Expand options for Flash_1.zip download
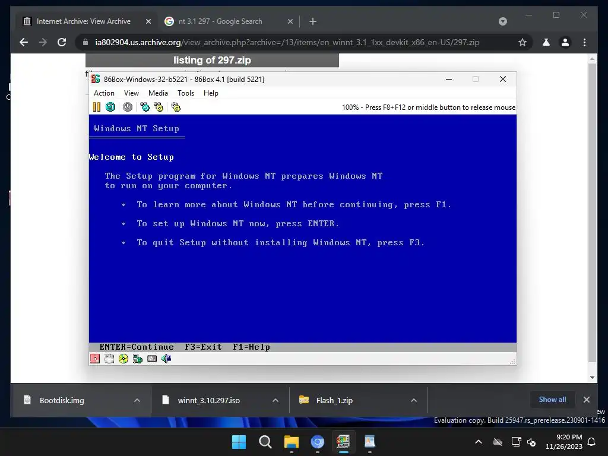 tap(414, 400)
